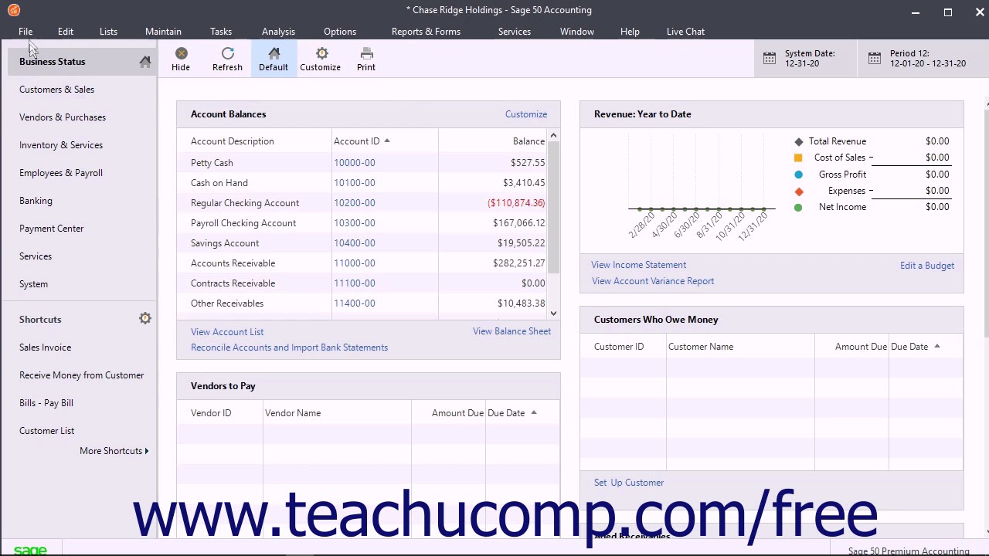Go to Customers & Sales navigation

pyautogui.click(x=57, y=90)
